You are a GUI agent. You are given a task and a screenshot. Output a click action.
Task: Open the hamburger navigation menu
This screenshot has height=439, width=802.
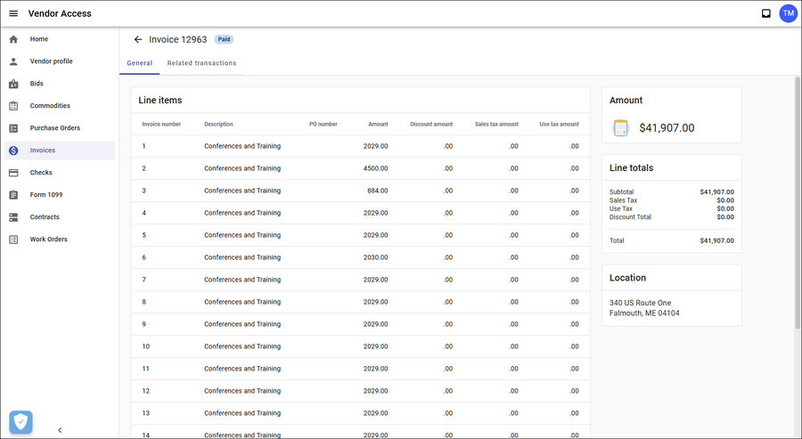[x=13, y=13]
